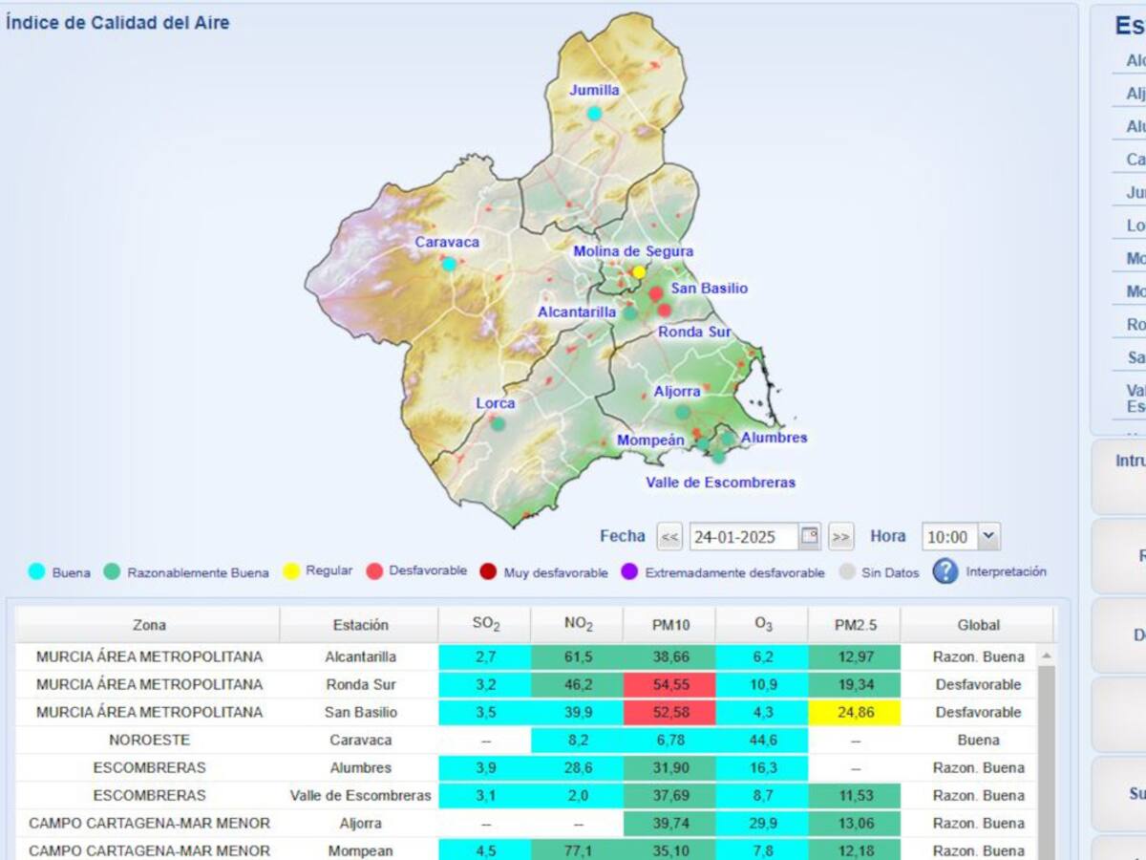Select the Alcantarilla station table cell
The width and height of the screenshot is (1146, 860).
360,657
